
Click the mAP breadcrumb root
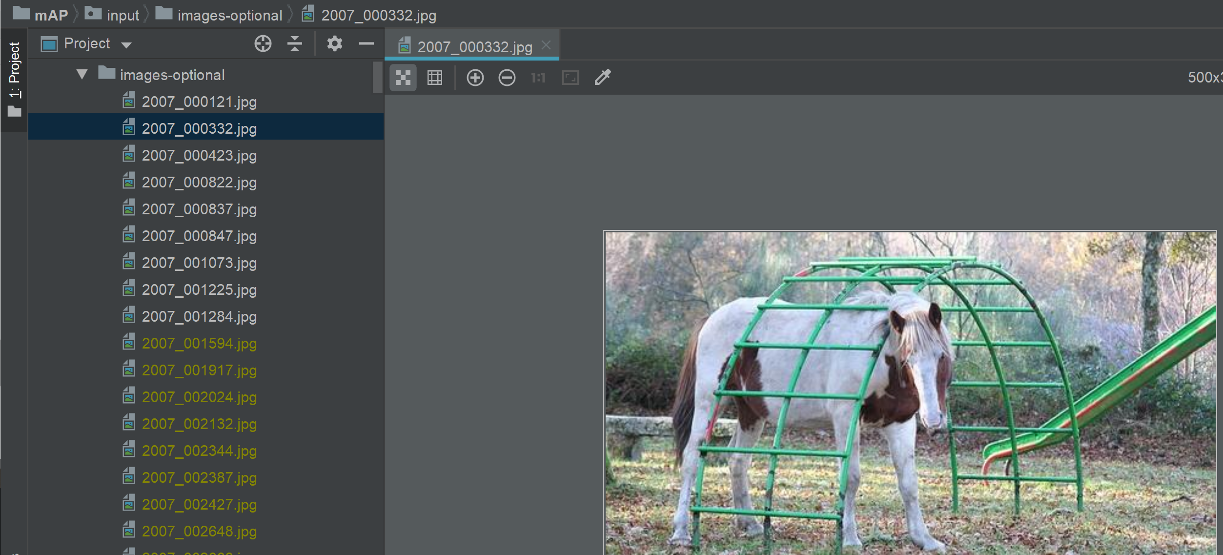pos(50,15)
